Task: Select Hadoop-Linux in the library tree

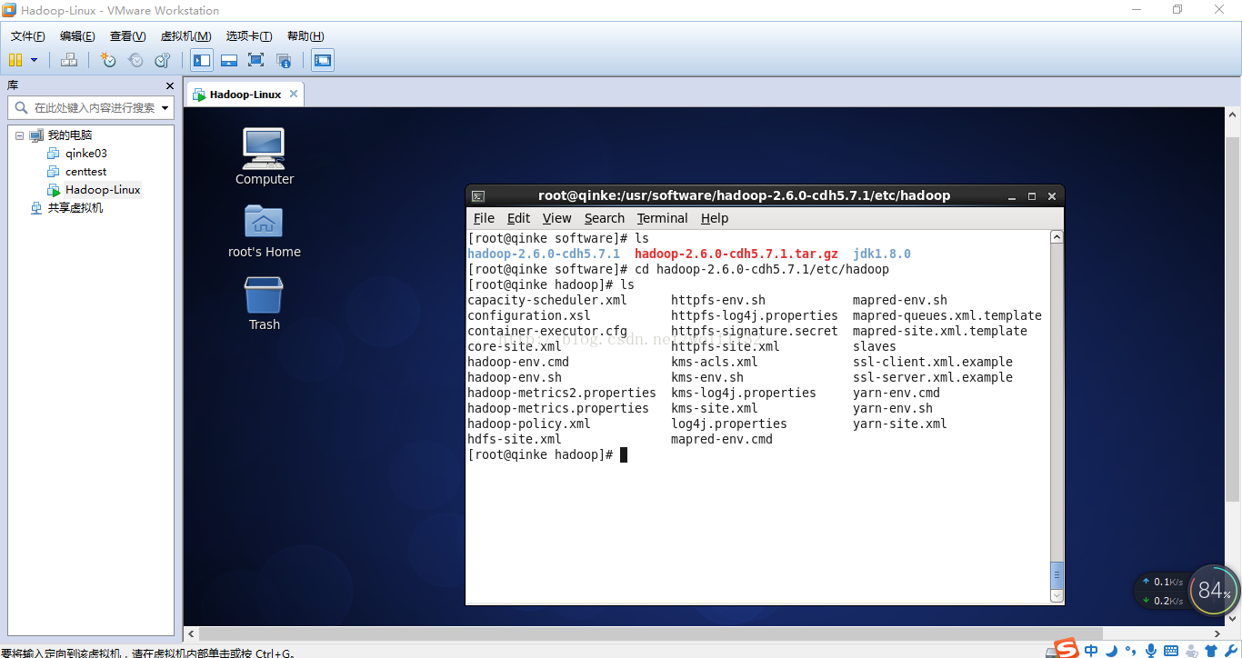Action: click(103, 190)
